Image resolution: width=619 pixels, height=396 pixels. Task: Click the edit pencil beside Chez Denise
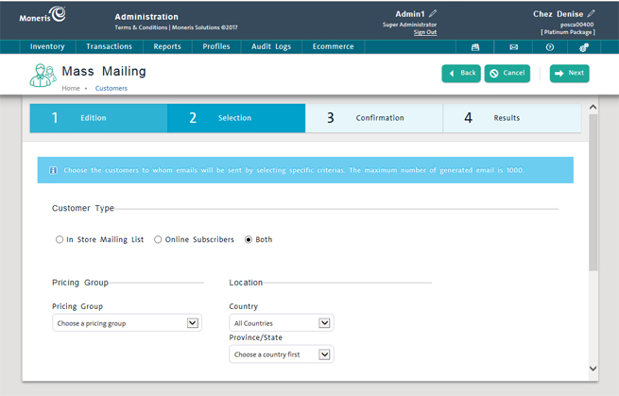click(x=592, y=14)
